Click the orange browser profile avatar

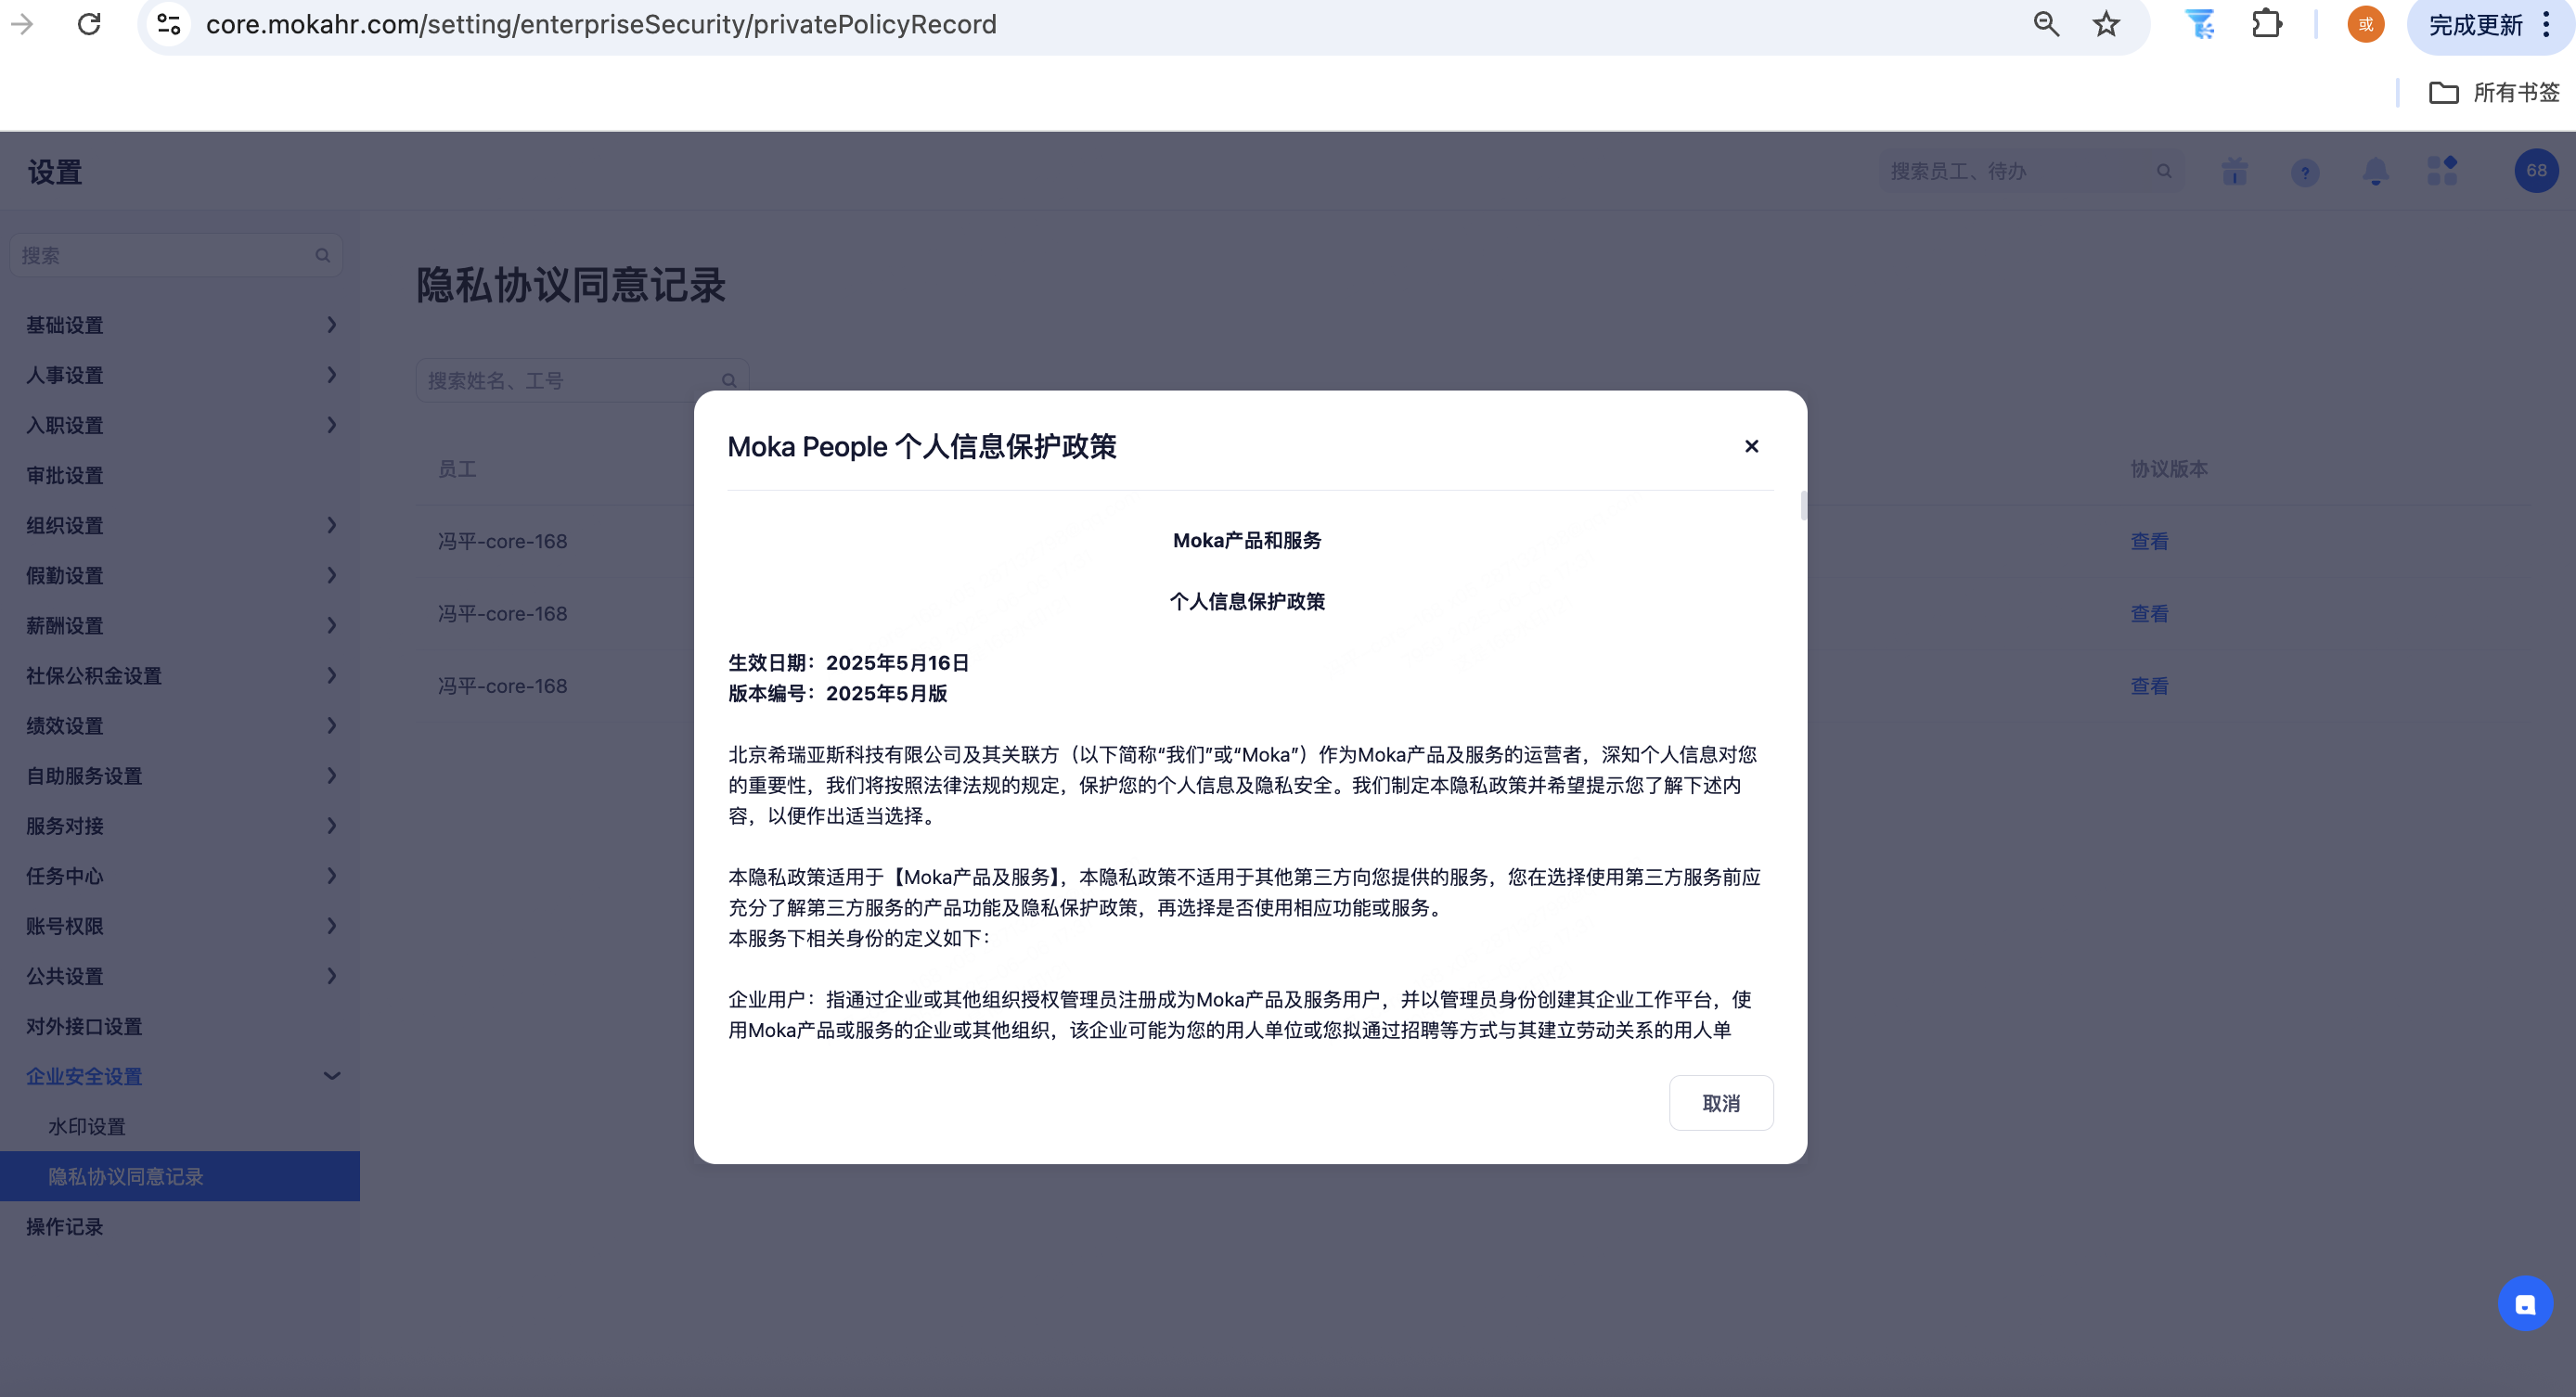coord(2366,24)
